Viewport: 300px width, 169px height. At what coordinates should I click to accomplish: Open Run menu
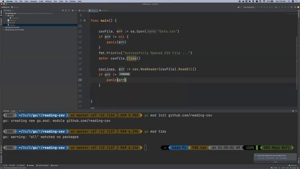tap(55, 1)
